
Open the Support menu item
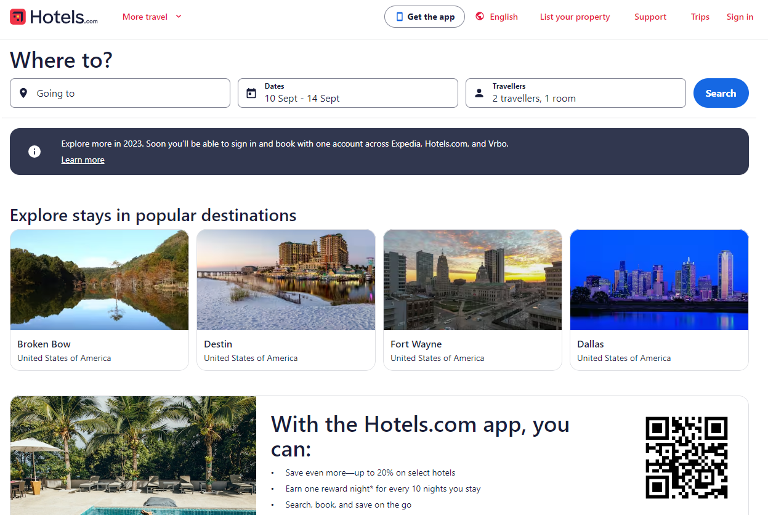pos(650,17)
